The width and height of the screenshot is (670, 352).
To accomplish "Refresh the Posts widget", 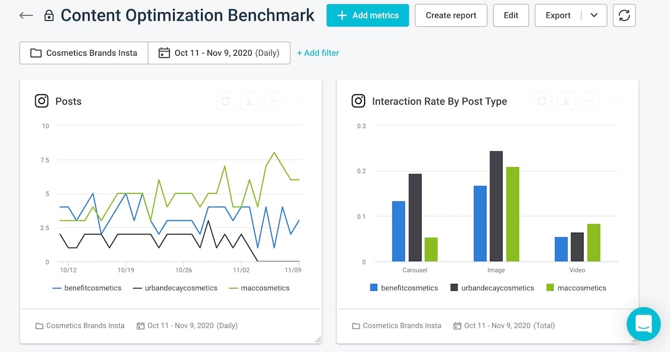I will [225, 101].
